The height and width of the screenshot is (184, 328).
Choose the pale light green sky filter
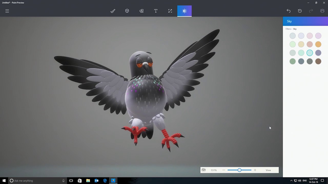pyautogui.click(x=293, y=44)
